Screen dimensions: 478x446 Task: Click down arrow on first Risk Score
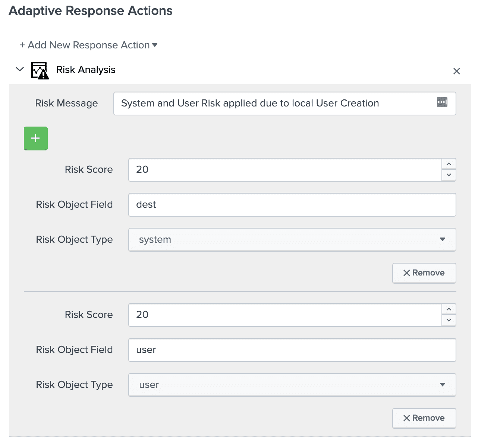pos(449,175)
